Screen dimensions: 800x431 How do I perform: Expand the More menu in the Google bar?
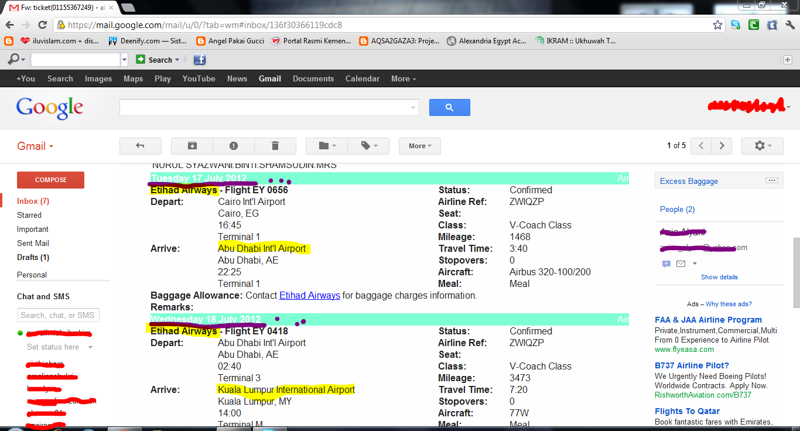click(x=404, y=78)
